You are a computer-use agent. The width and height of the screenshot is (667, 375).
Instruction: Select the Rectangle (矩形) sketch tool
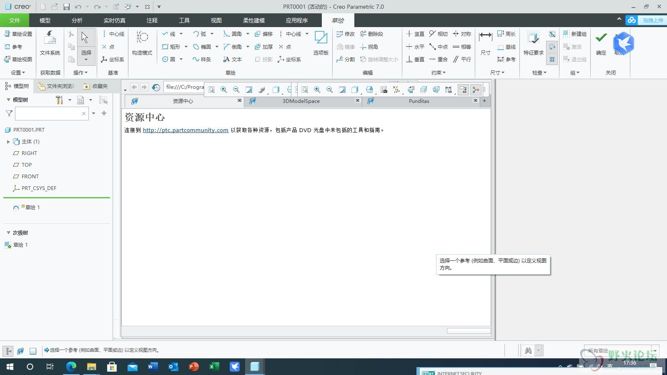[171, 47]
